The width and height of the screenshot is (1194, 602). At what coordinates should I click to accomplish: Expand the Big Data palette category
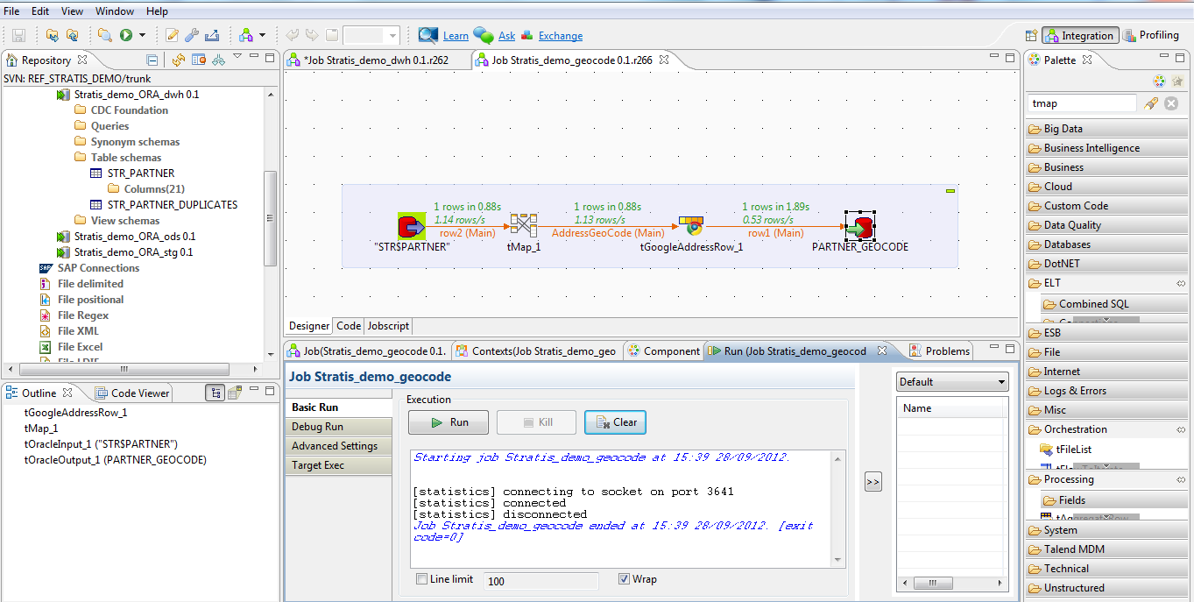point(1106,129)
